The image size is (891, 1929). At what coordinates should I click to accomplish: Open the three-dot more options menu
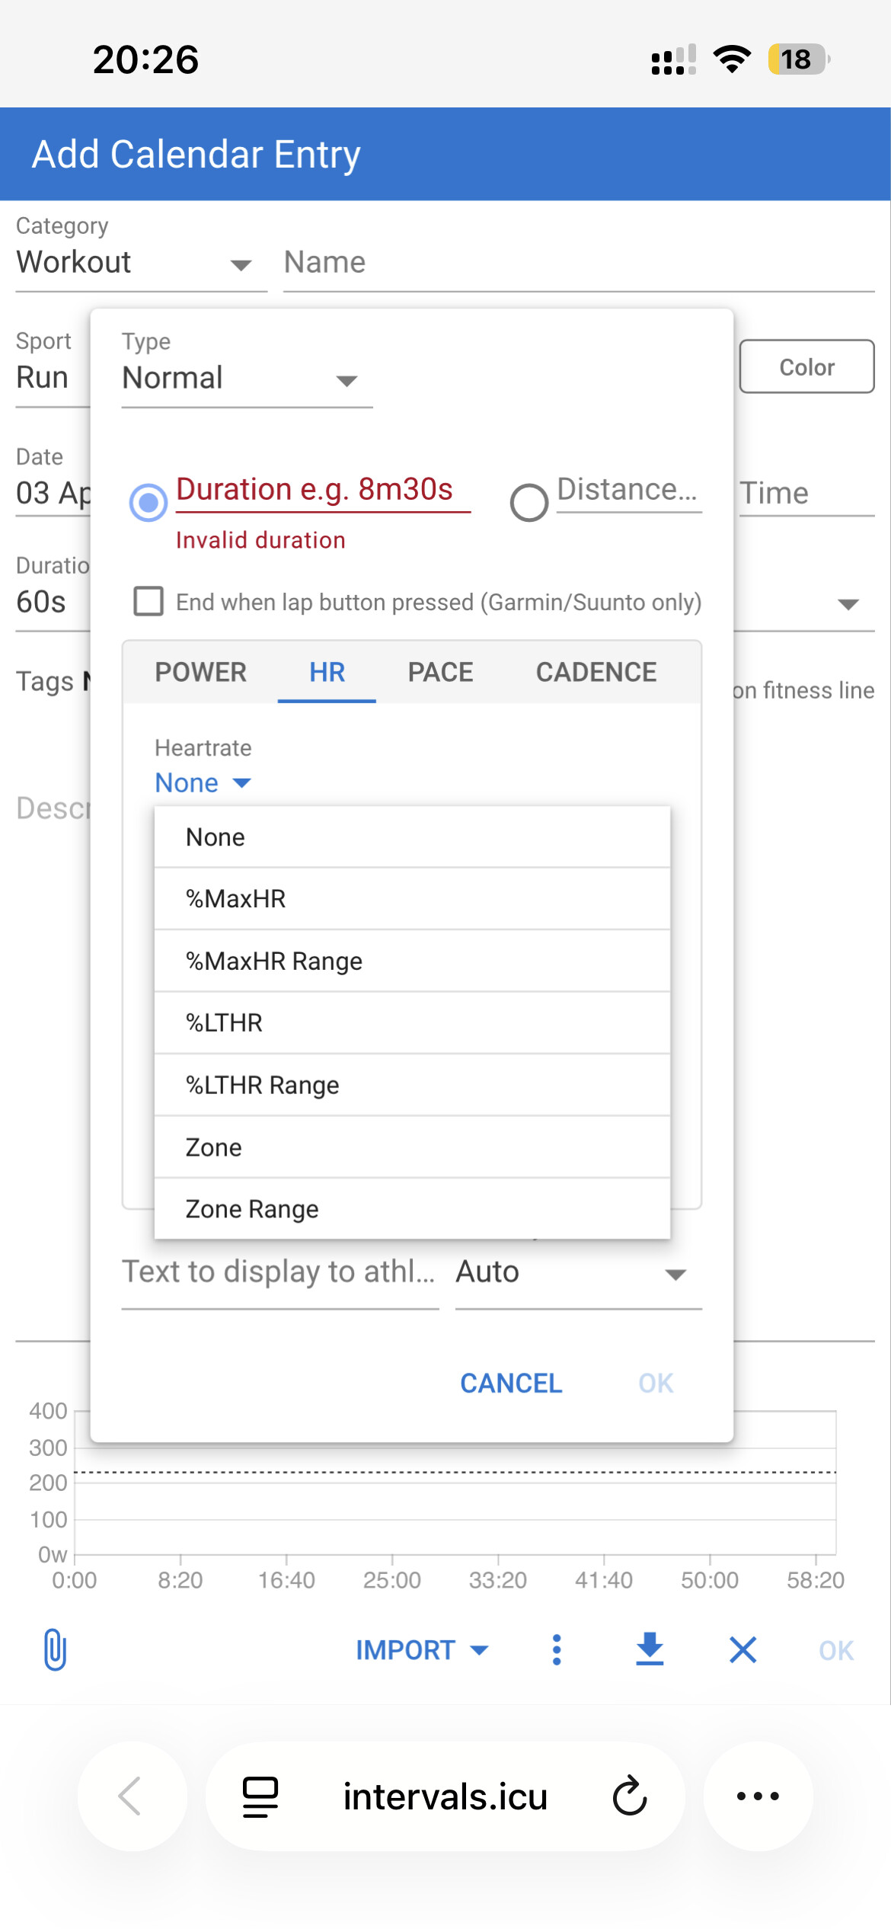coord(557,1649)
